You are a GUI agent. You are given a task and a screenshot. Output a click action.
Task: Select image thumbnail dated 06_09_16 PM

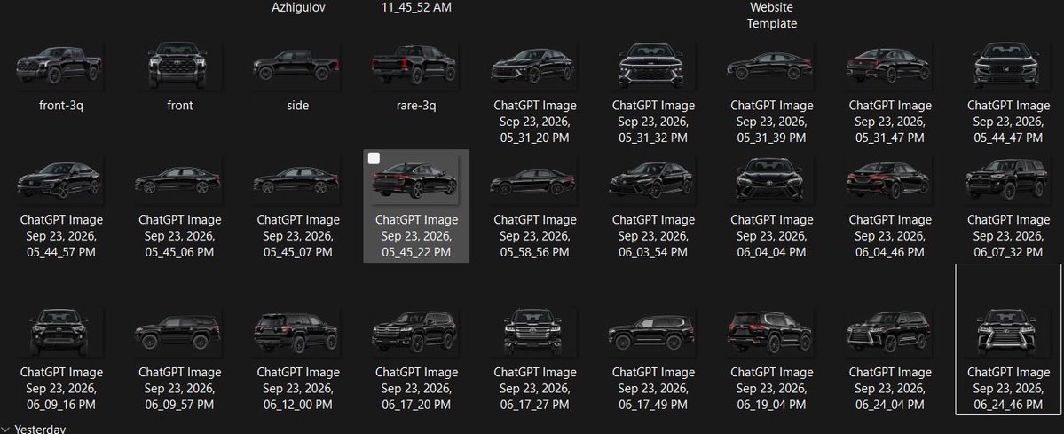(x=60, y=332)
